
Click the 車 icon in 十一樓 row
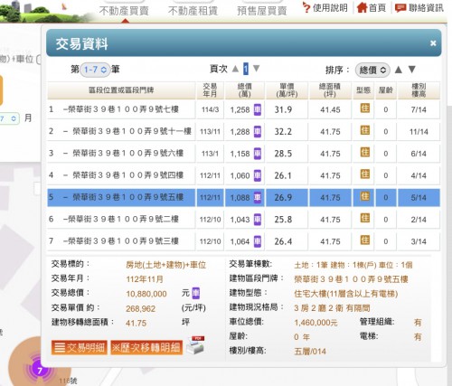pyautogui.click(x=258, y=131)
